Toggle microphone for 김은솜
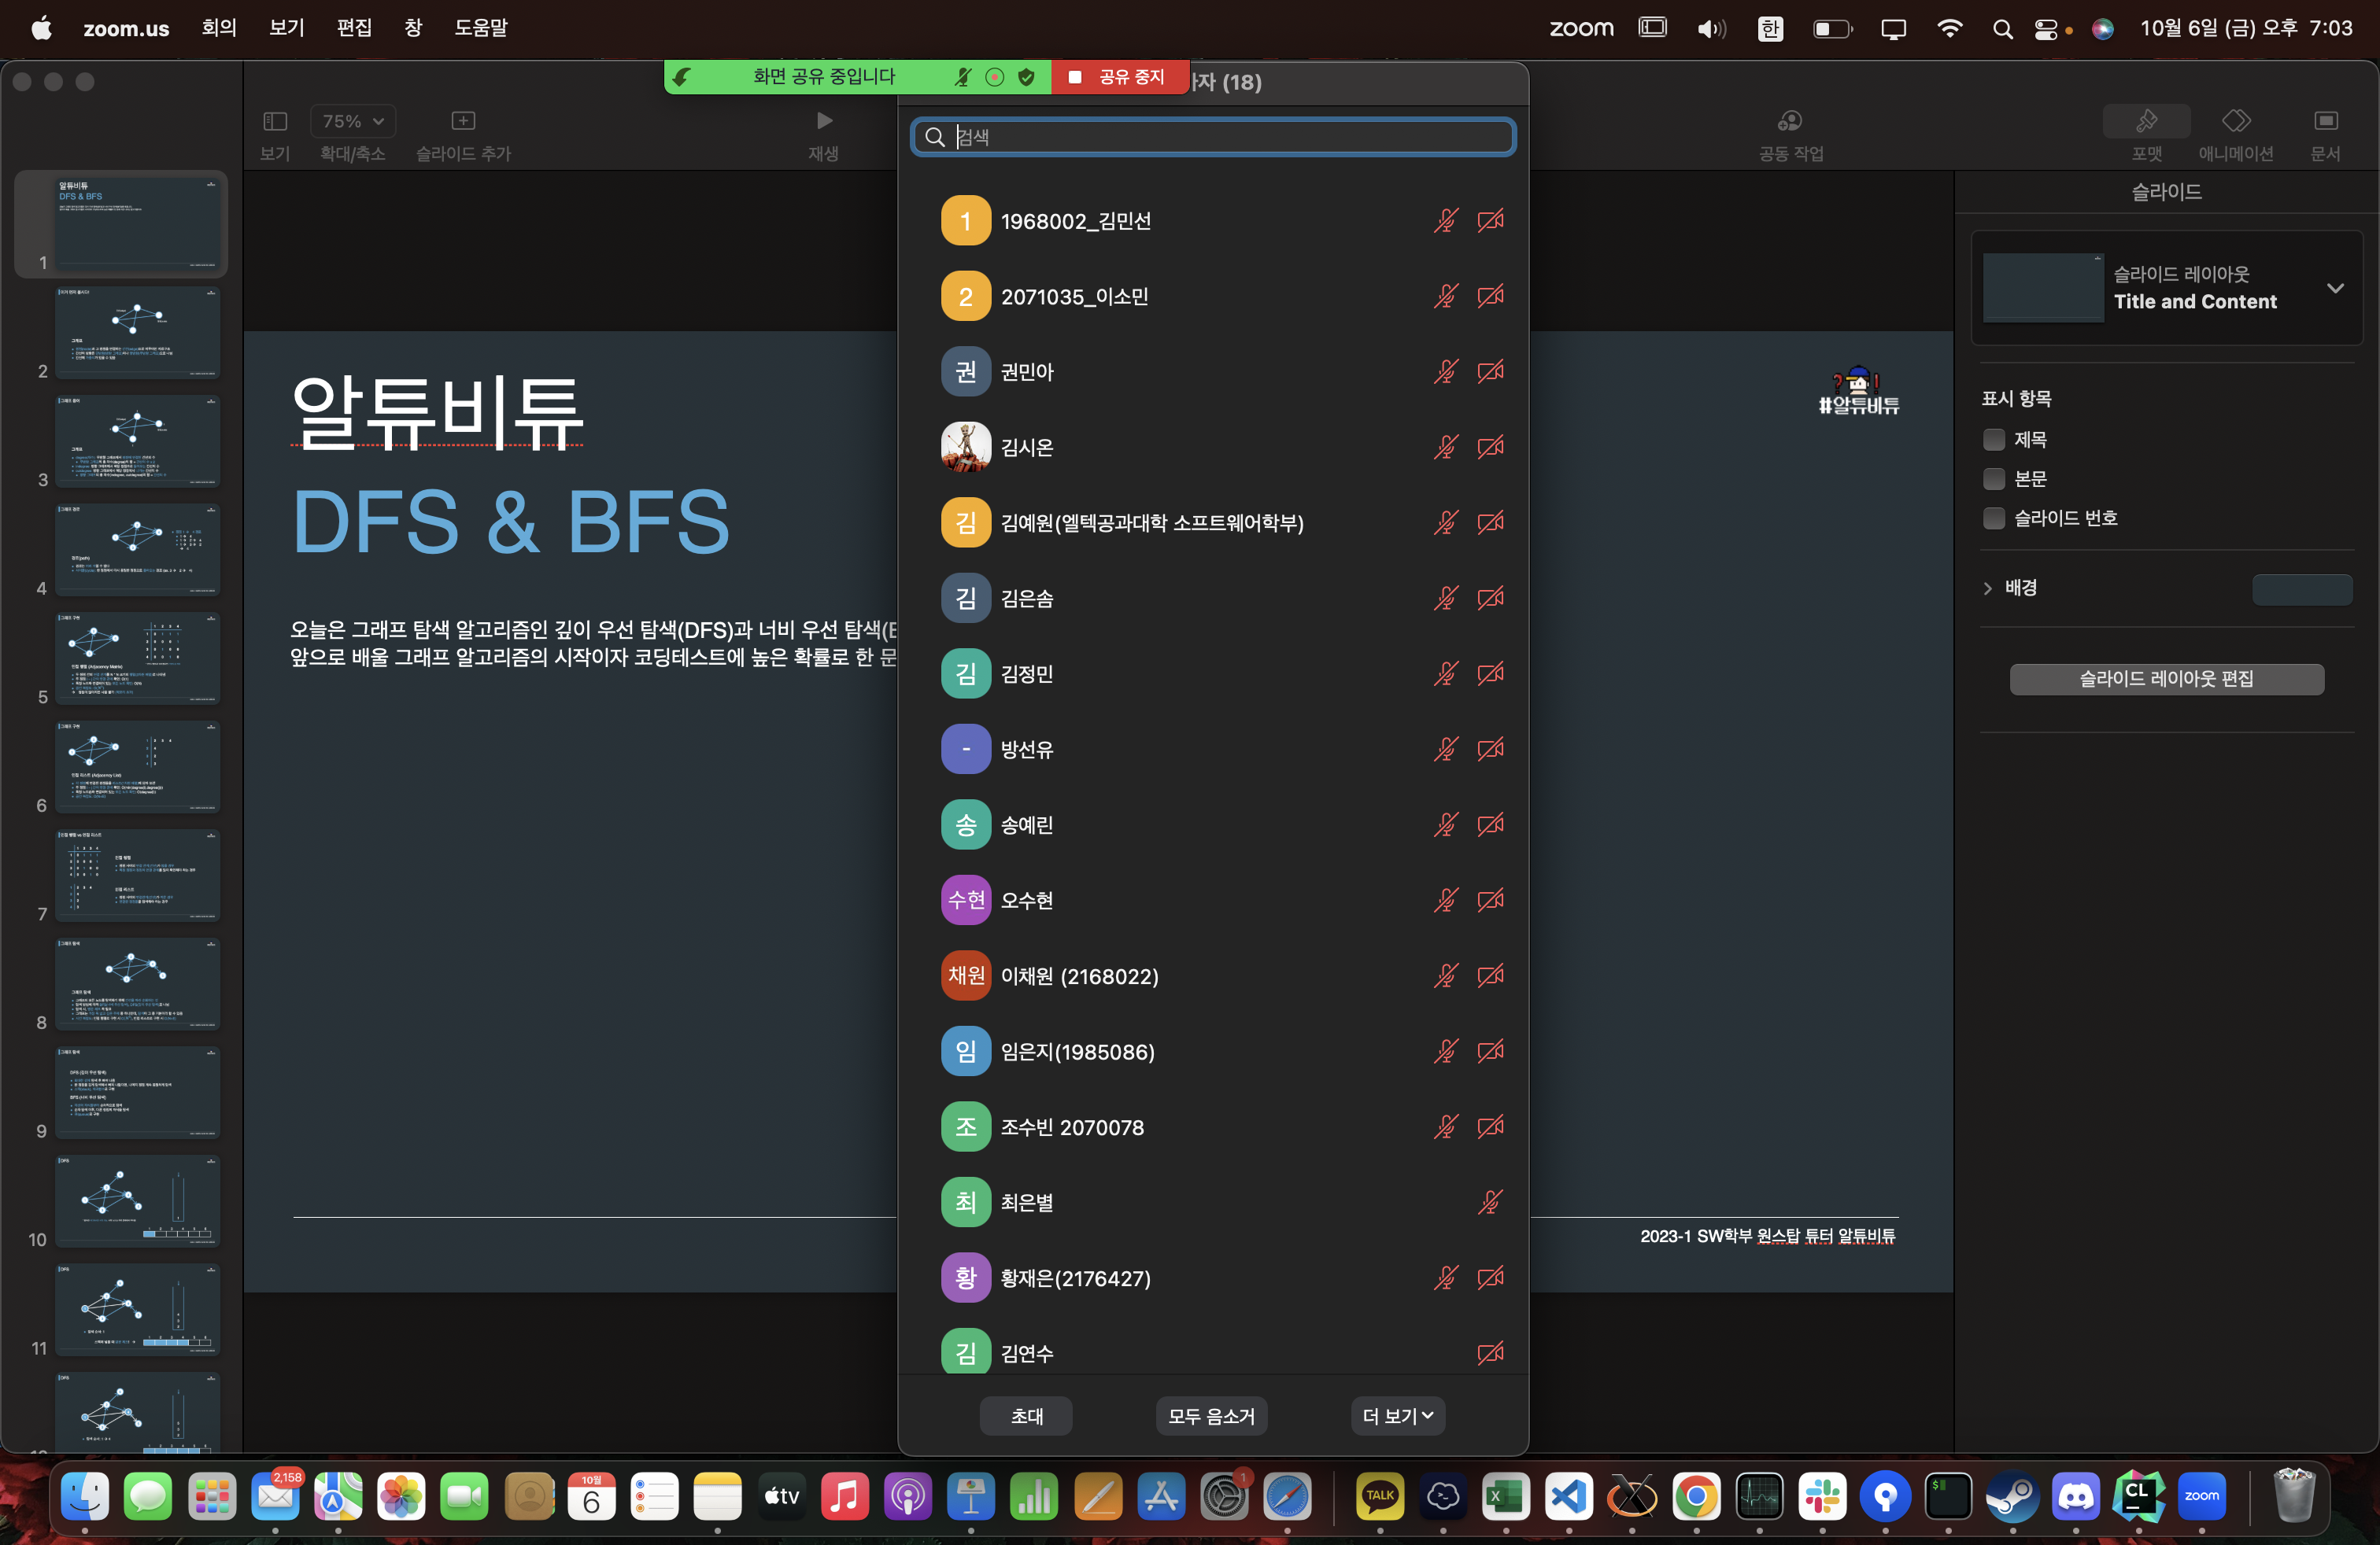The height and width of the screenshot is (1545, 2380). coord(1446,598)
